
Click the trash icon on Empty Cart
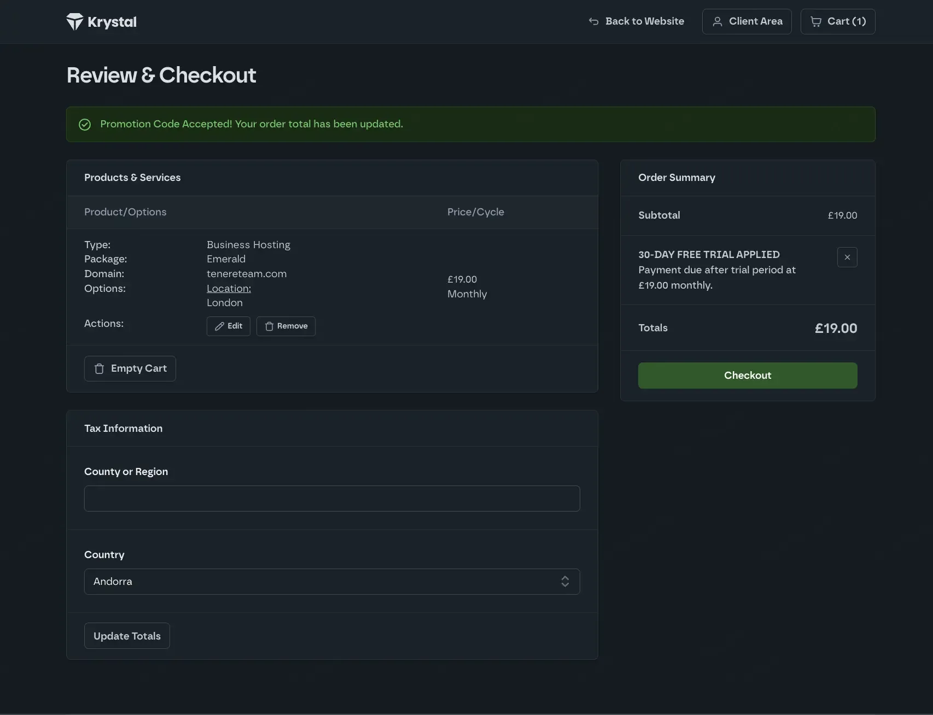pyautogui.click(x=99, y=369)
